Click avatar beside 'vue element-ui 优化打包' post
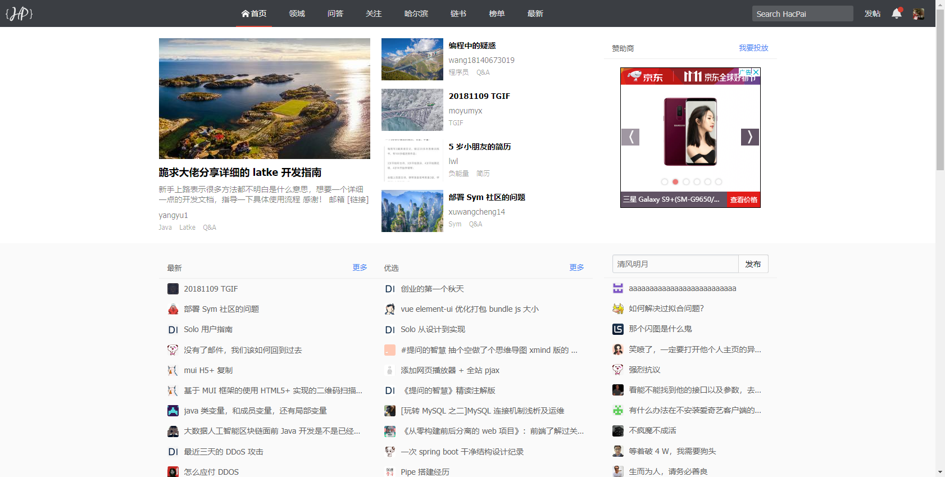The image size is (945, 477). pyautogui.click(x=390, y=309)
